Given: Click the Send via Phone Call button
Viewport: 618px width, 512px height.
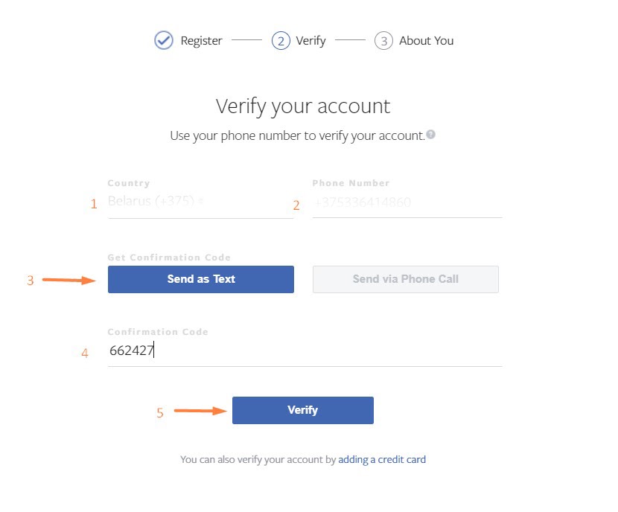Looking at the screenshot, I should tap(405, 279).
